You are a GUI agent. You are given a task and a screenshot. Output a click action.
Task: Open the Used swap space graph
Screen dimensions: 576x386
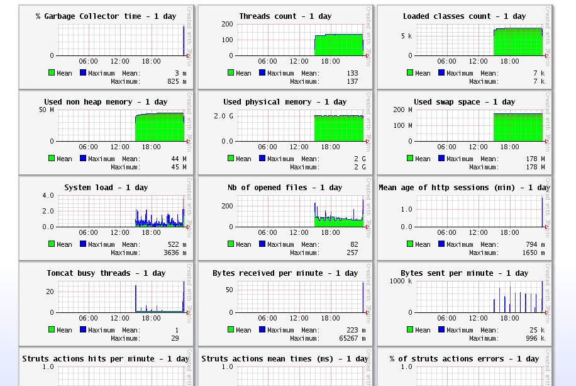[x=465, y=133]
